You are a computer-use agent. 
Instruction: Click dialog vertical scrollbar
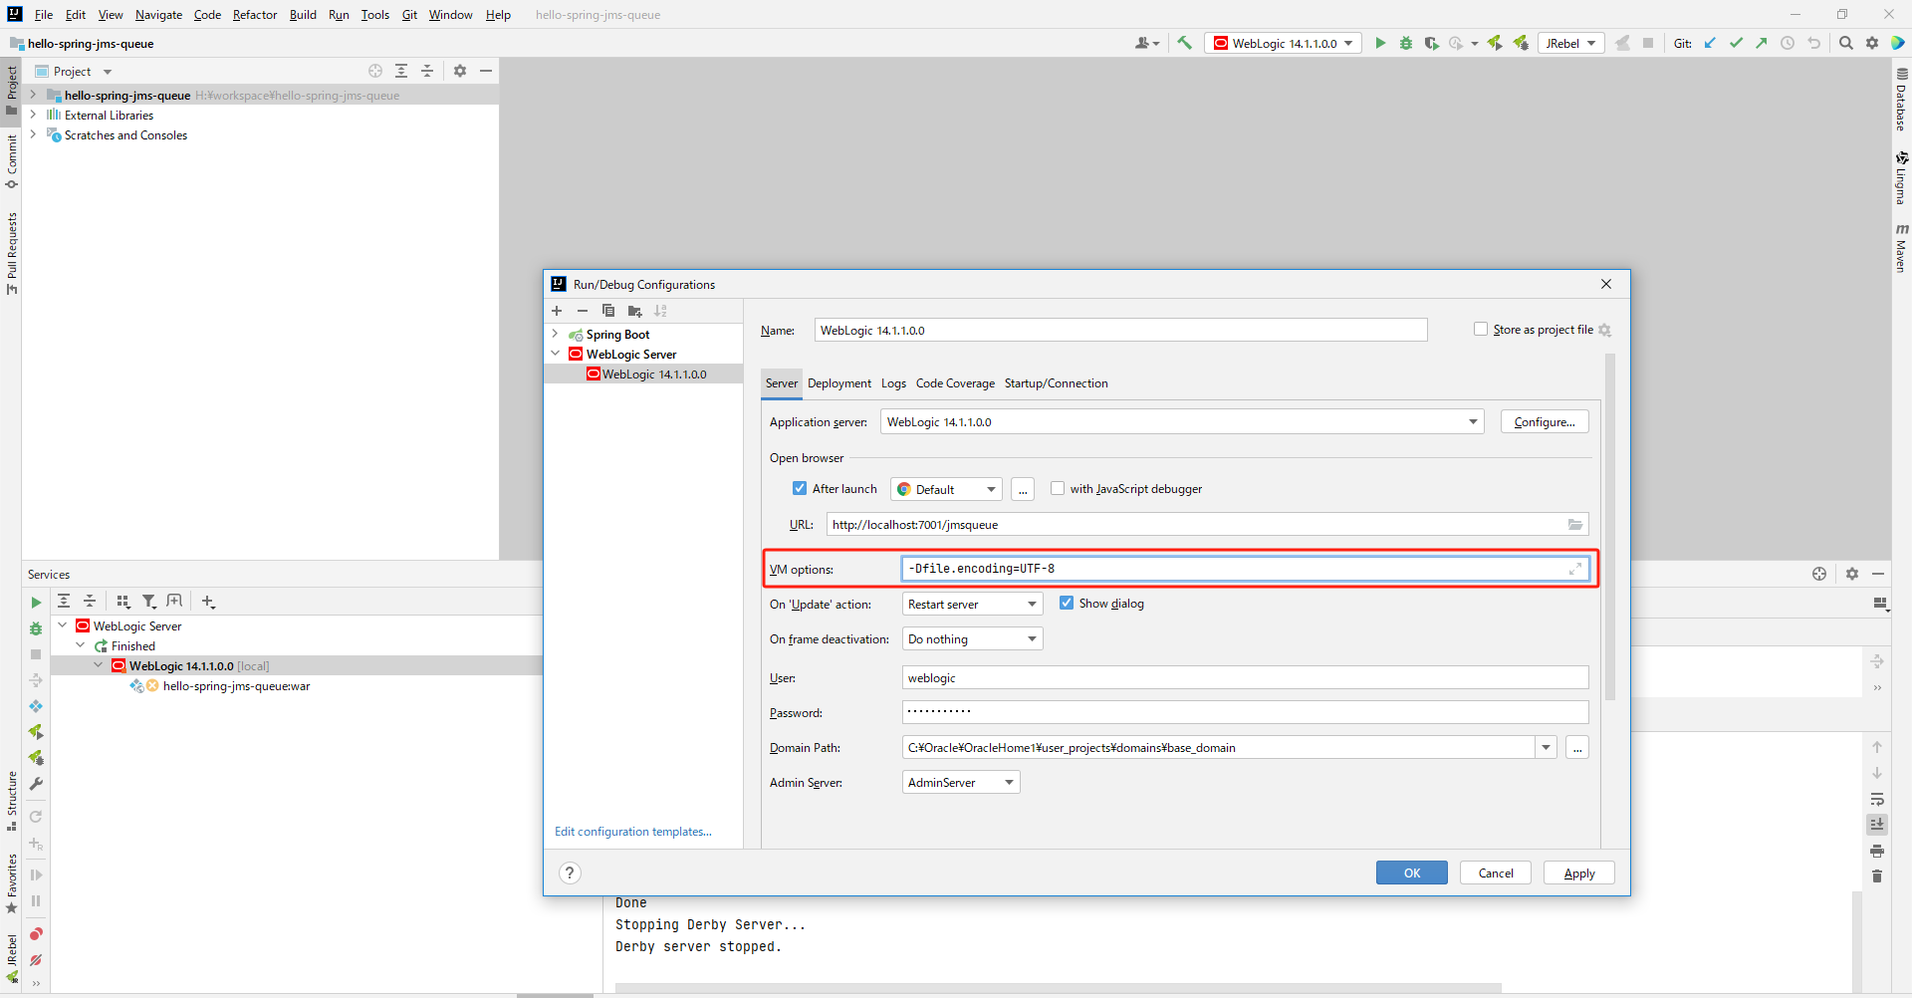pos(1610,528)
